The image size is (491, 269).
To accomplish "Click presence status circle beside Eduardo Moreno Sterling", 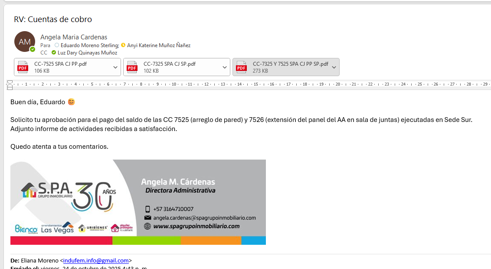I will click(x=57, y=45).
